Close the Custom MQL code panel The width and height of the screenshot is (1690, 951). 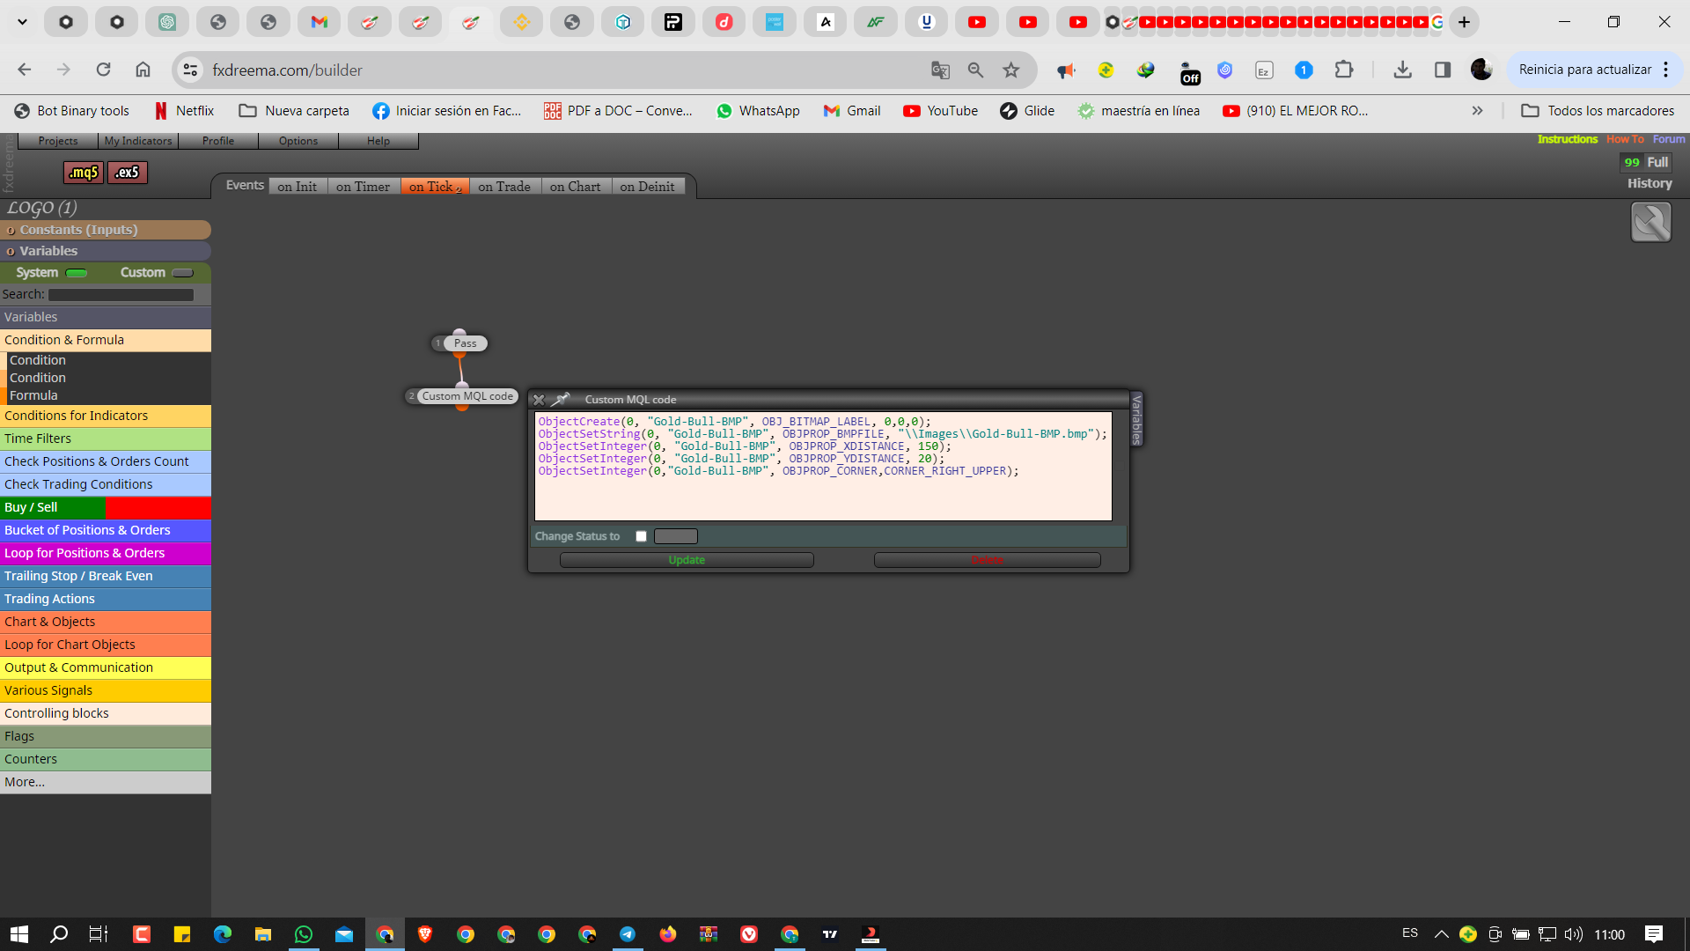pos(539,400)
